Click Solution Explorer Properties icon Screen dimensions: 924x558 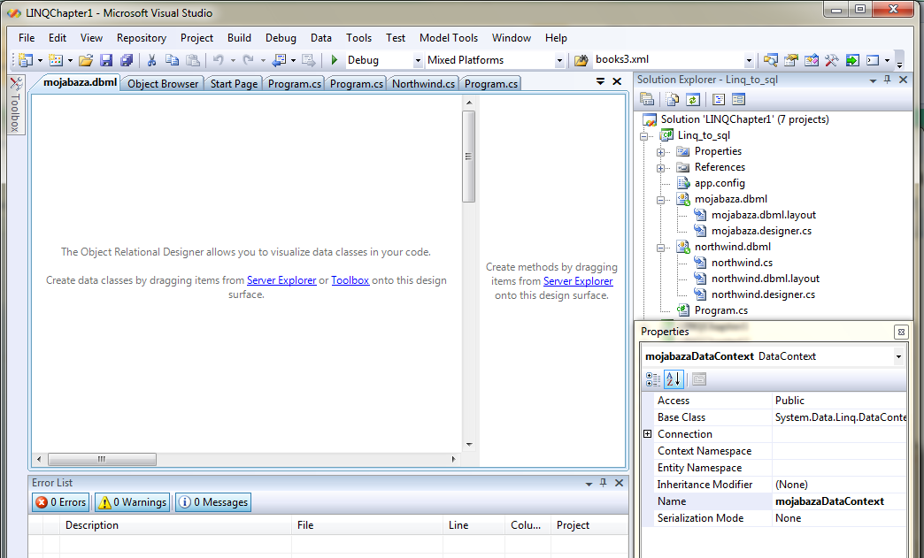click(647, 99)
